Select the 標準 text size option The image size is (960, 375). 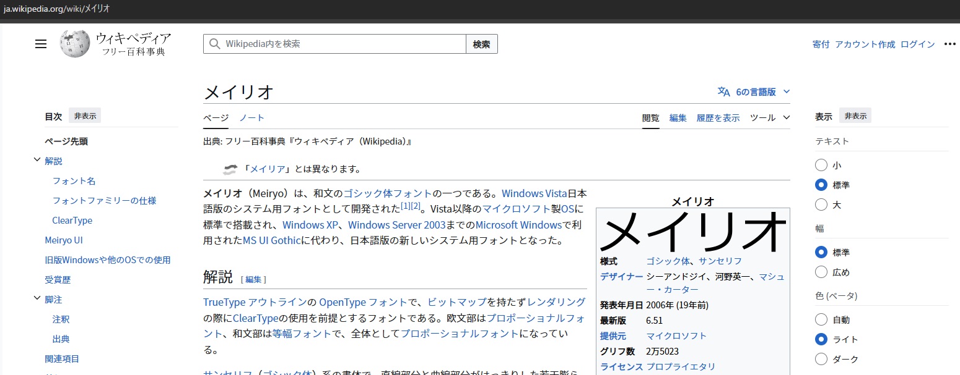tap(821, 185)
